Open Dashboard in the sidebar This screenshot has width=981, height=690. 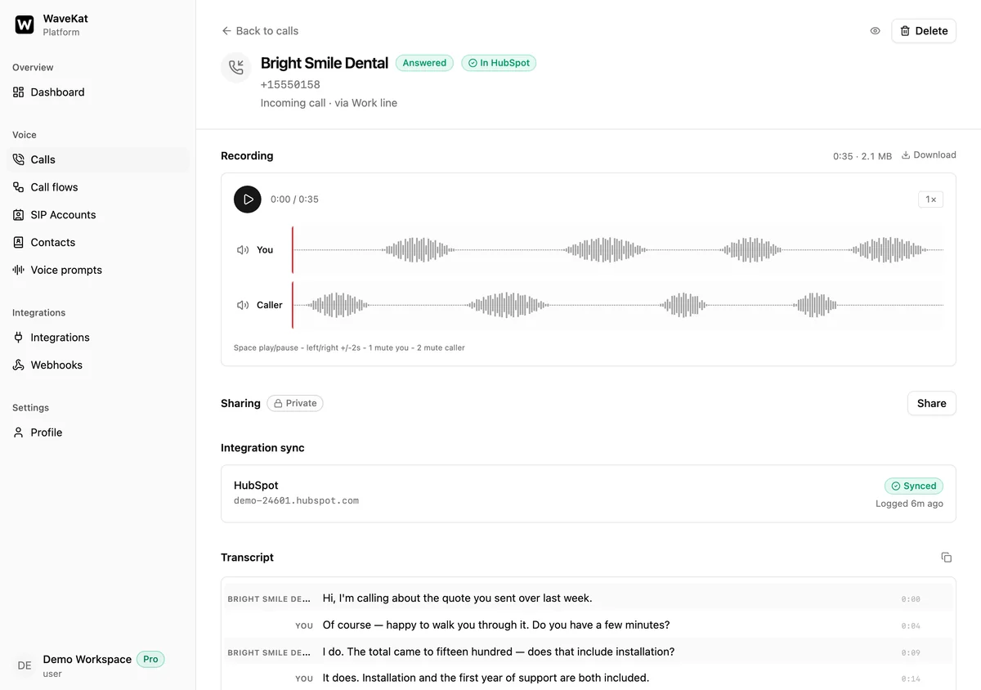pos(97,92)
